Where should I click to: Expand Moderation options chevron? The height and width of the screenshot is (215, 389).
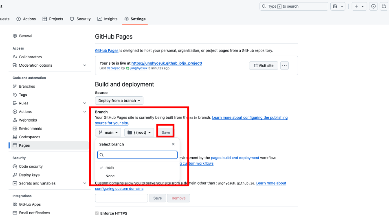(x=85, y=65)
